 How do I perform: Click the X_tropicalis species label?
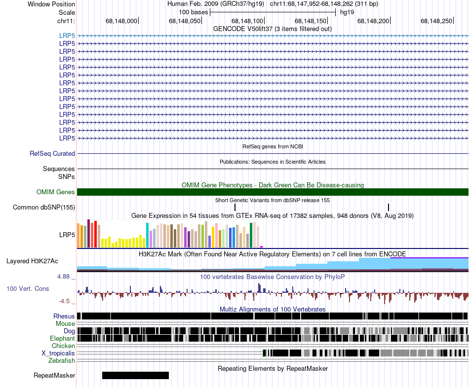[58, 353]
